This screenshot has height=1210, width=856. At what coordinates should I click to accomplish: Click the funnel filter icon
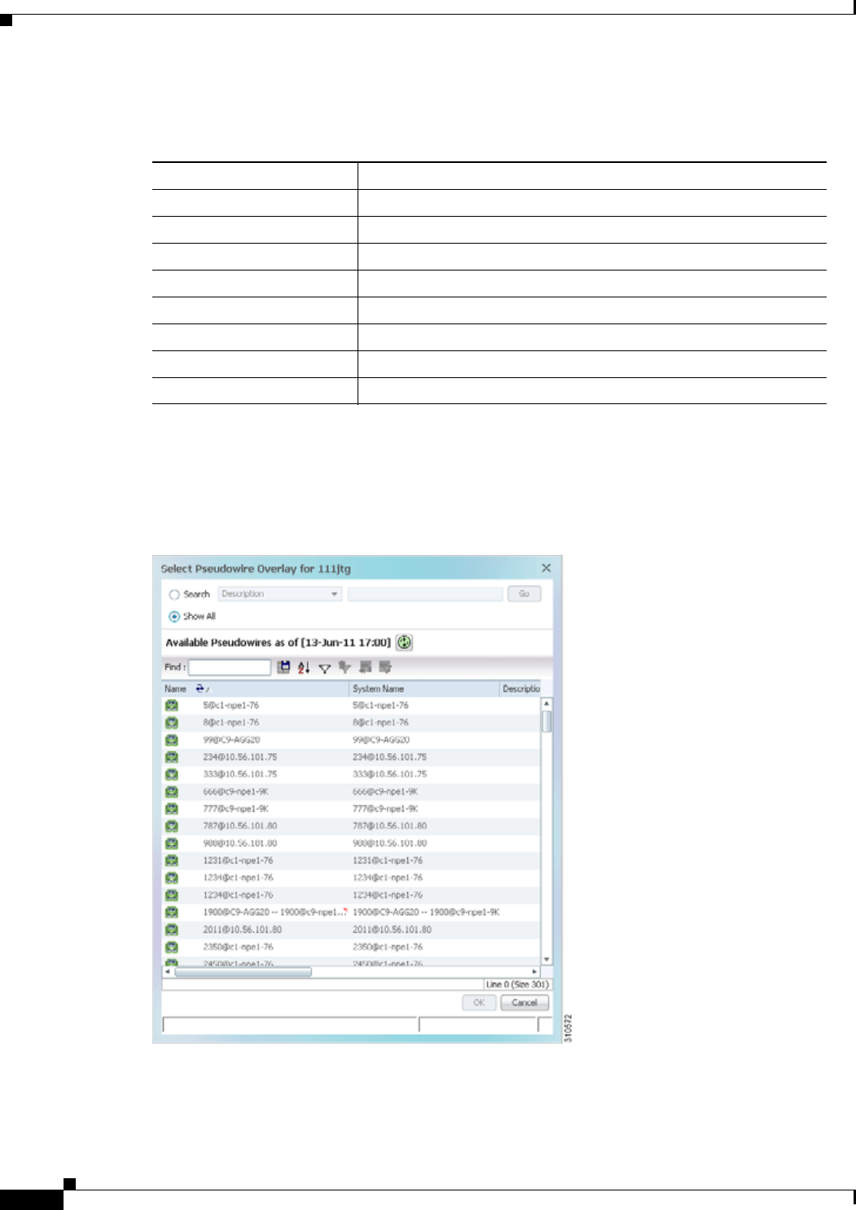click(x=325, y=668)
